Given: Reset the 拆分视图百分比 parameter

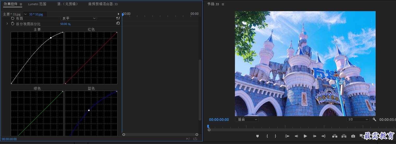Looking at the screenshot, I should (118, 23).
